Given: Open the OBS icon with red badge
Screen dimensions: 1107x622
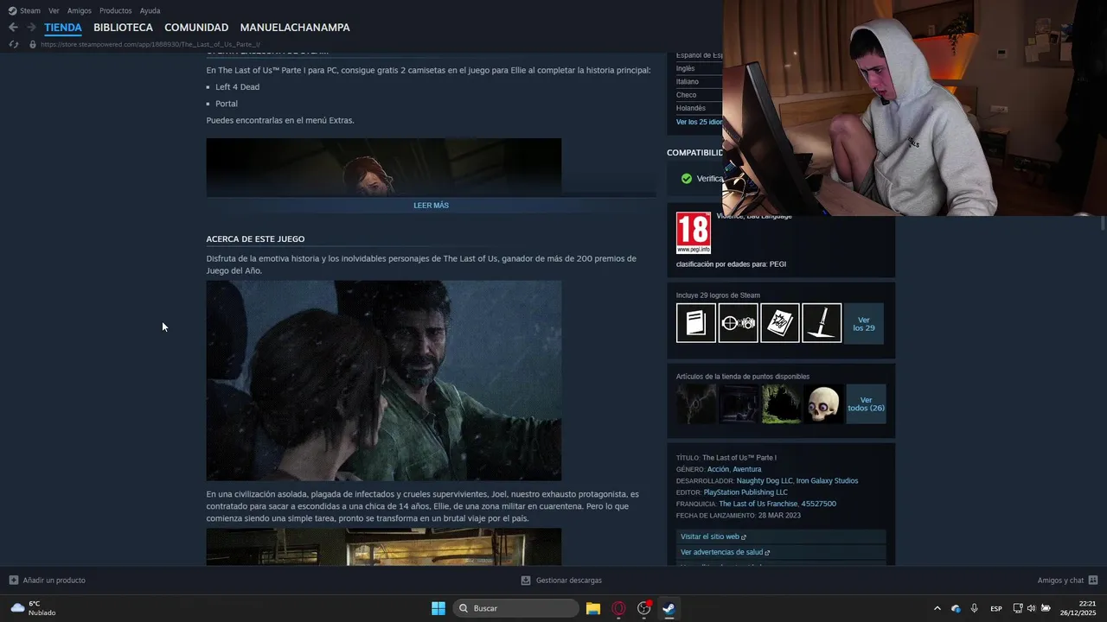Looking at the screenshot, I should click(644, 608).
